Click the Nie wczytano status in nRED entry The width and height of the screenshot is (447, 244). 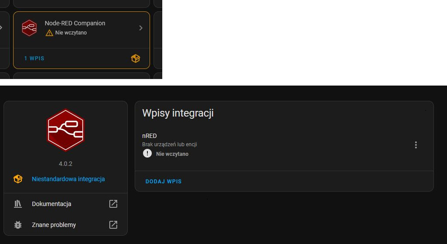click(x=172, y=154)
